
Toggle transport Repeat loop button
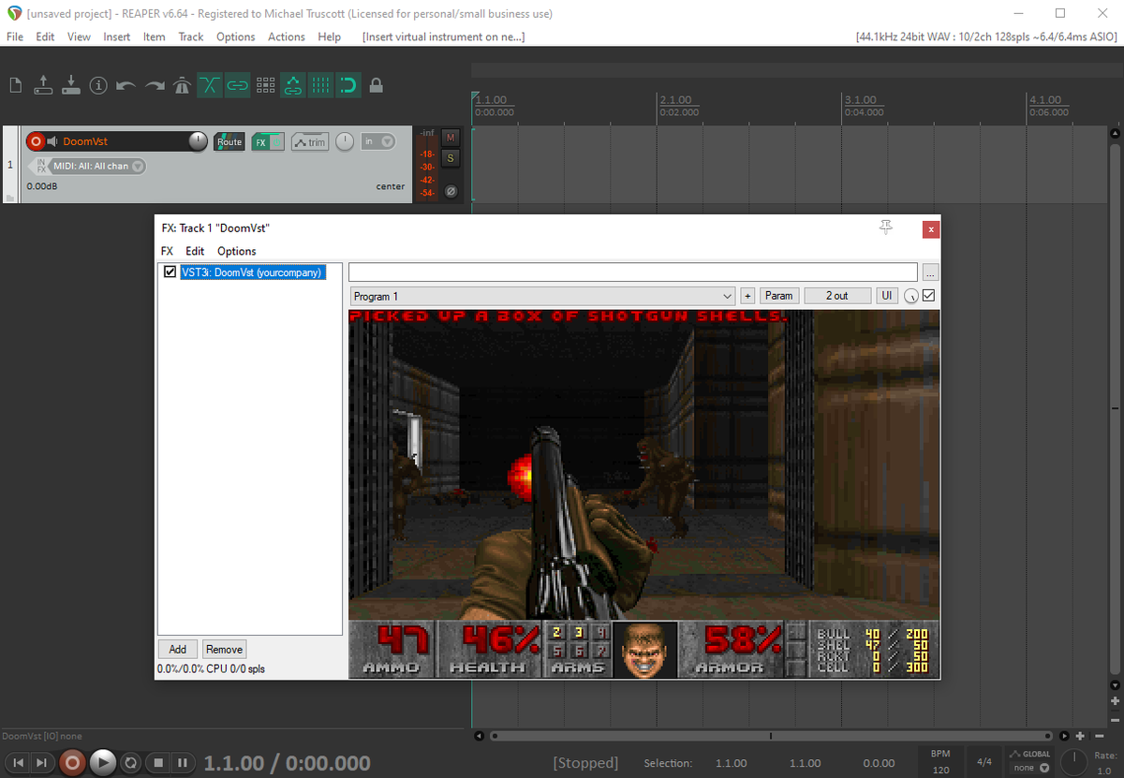tap(132, 763)
